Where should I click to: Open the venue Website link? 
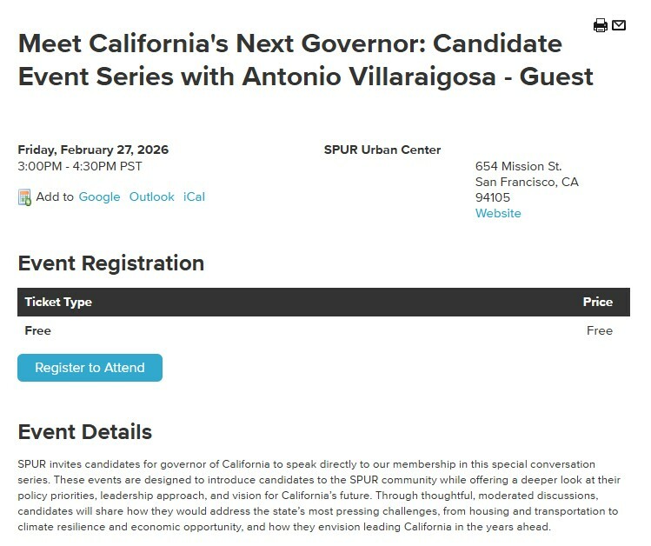[498, 213]
